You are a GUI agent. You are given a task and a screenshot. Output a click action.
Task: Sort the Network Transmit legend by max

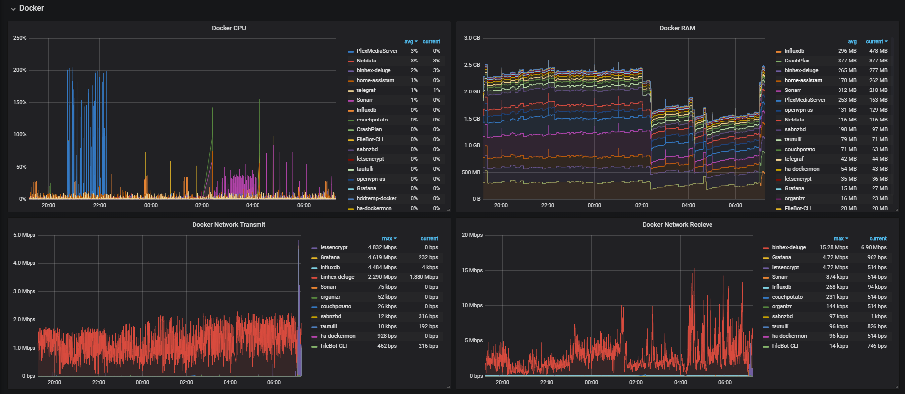coord(389,239)
